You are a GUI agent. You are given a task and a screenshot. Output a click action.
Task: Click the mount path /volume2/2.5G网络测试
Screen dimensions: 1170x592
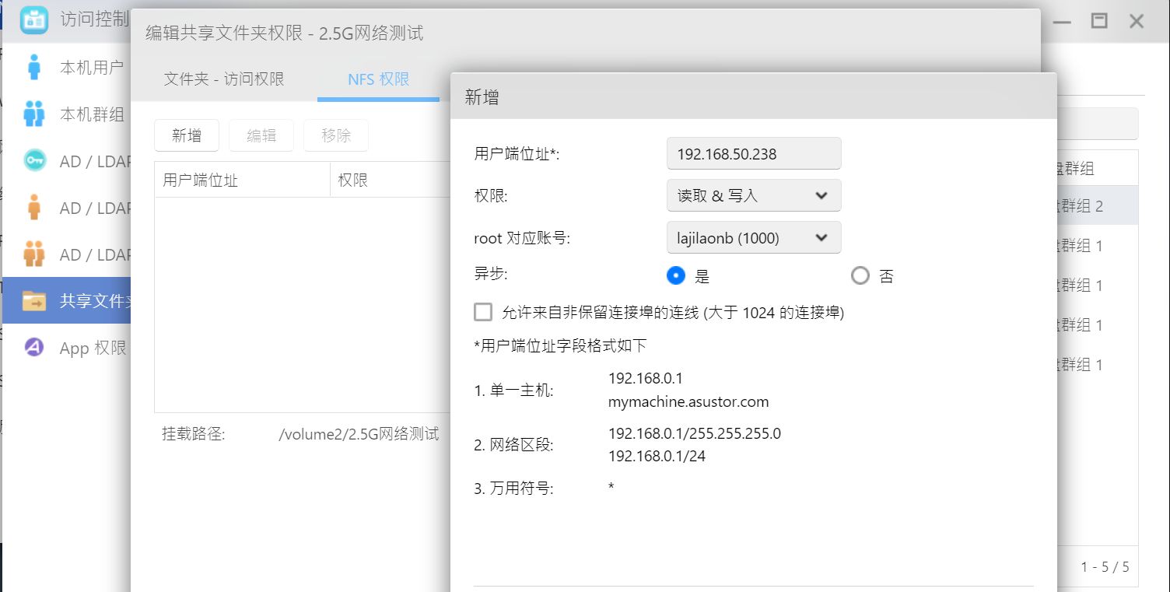[359, 433]
